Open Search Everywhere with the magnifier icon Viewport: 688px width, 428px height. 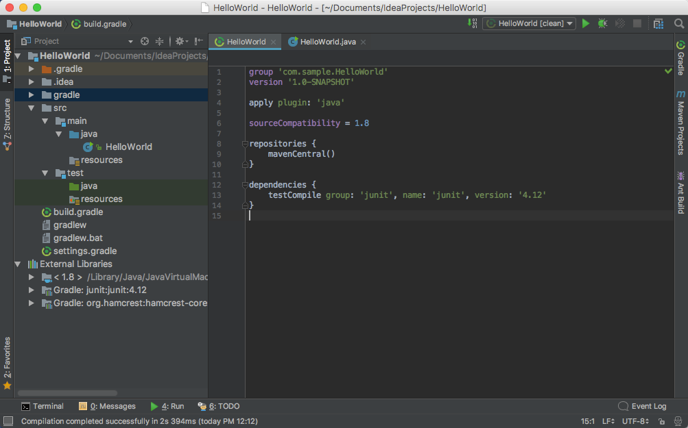coord(679,23)
